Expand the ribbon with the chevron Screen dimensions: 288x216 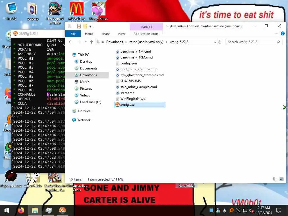click(276, 34)
